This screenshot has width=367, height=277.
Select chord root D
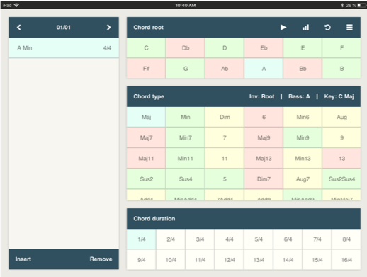225,48
